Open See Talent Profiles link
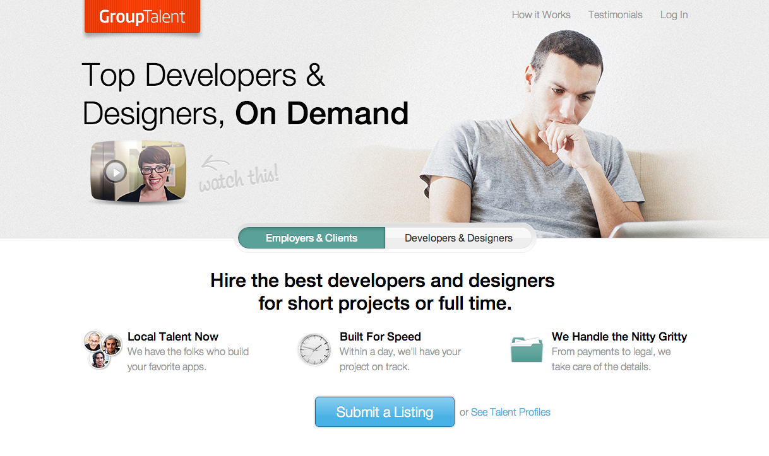769x456 pixels. click(510, 412)
